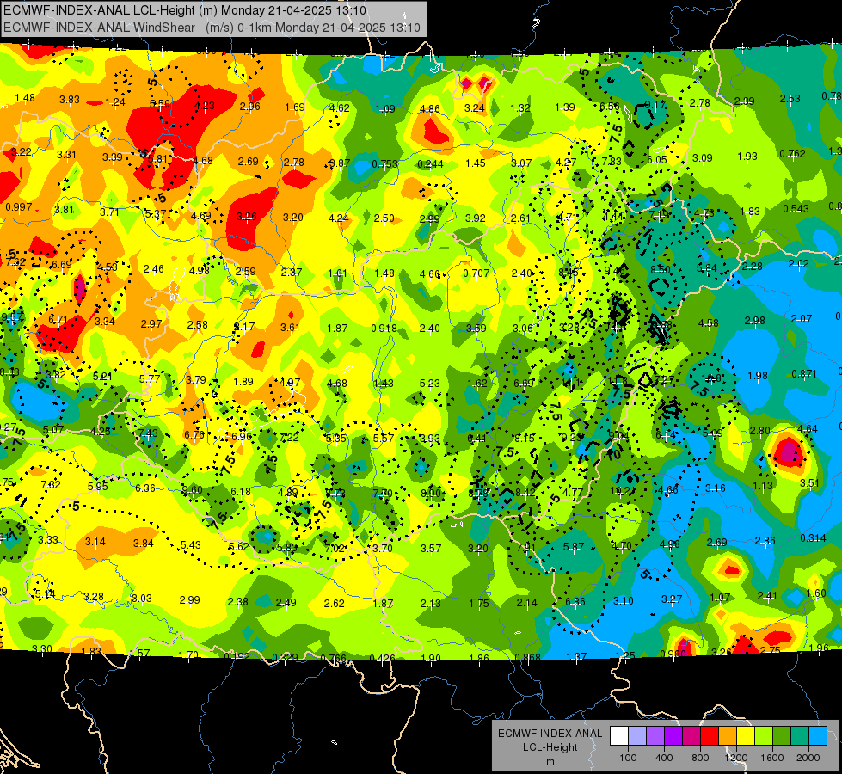Click the wind shear value 5.23
The width and height of the screenshot is (842, 774).
coord(429,384)
